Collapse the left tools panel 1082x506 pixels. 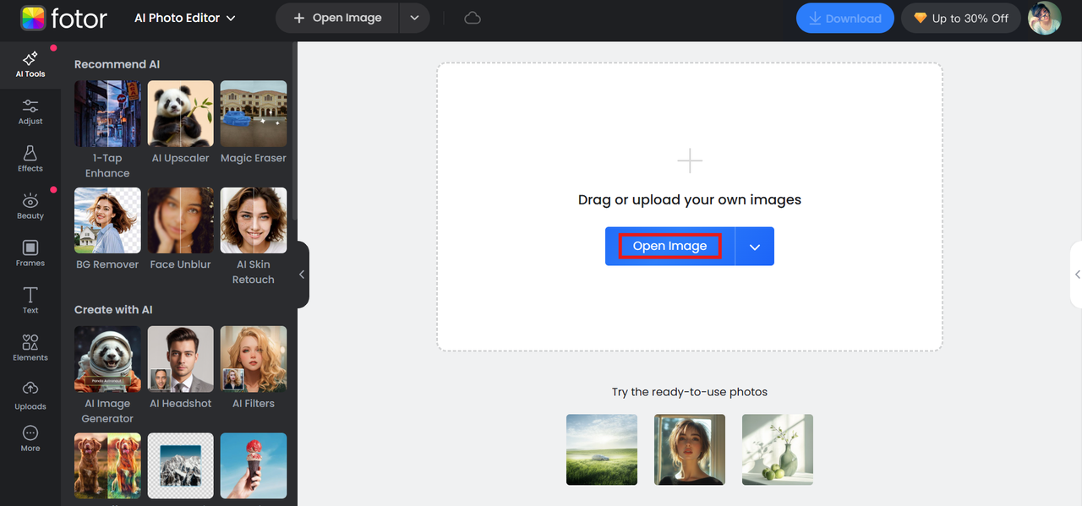pos(302,275)
